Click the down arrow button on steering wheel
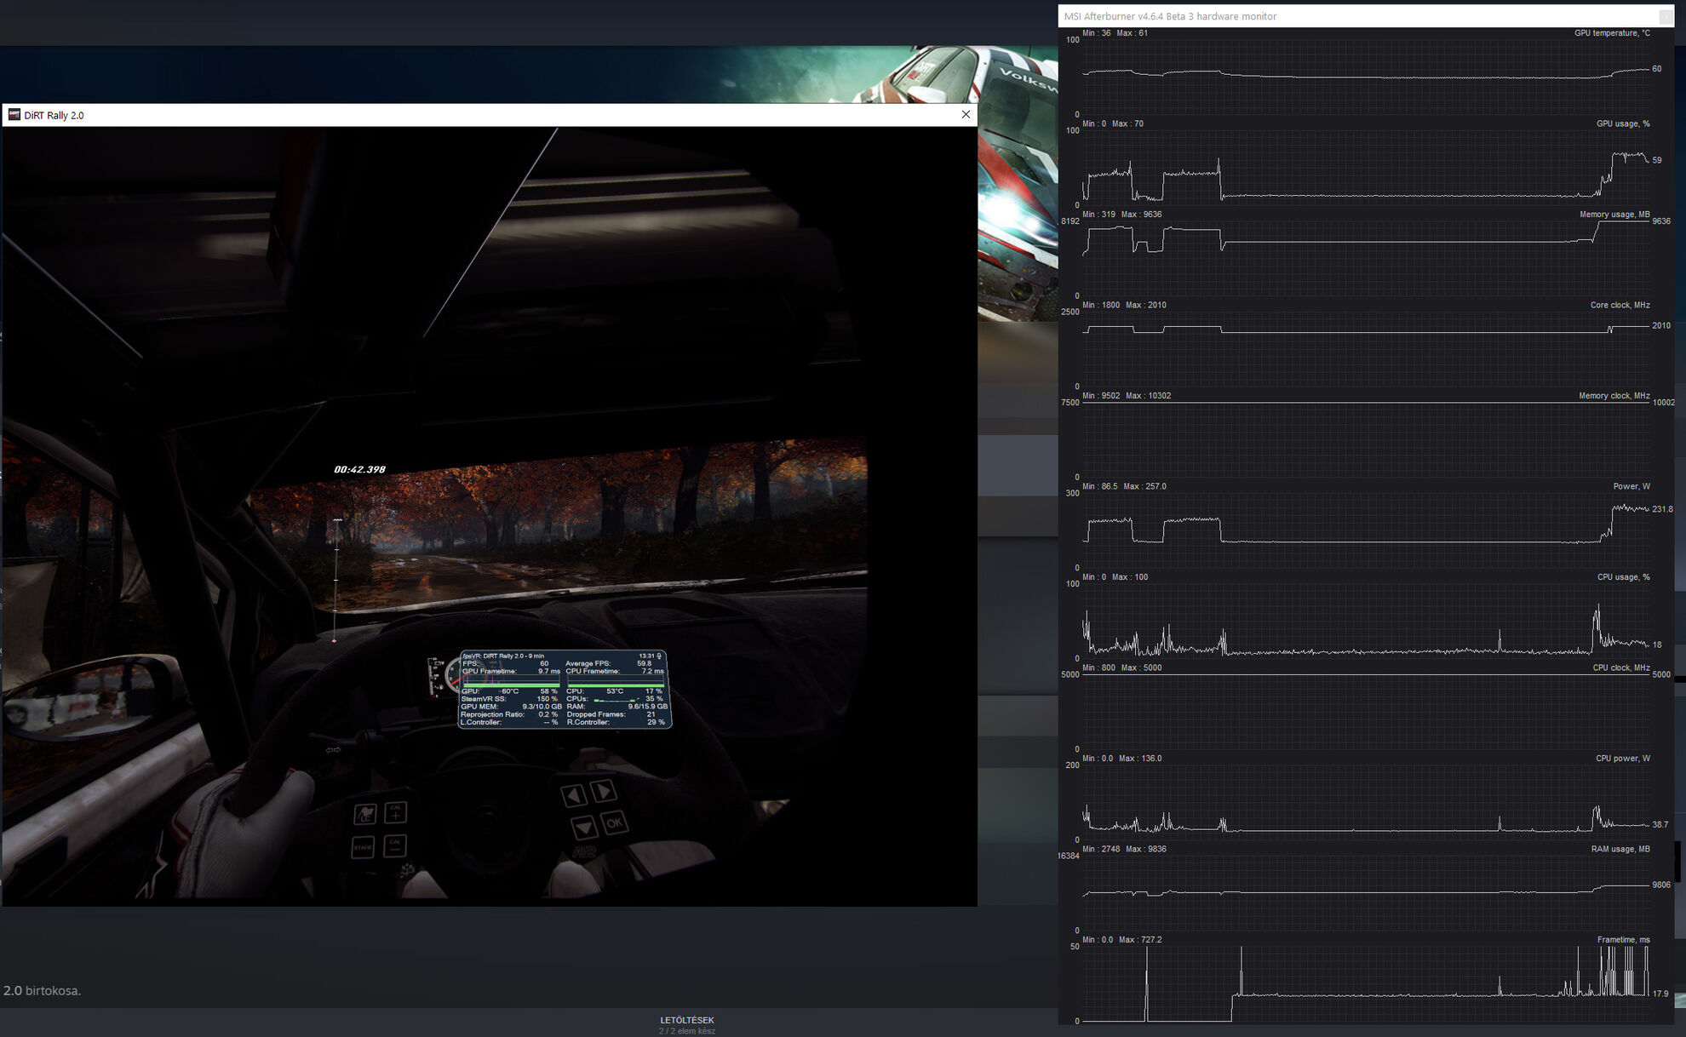 pyautogui.click(x=583, y=827)
